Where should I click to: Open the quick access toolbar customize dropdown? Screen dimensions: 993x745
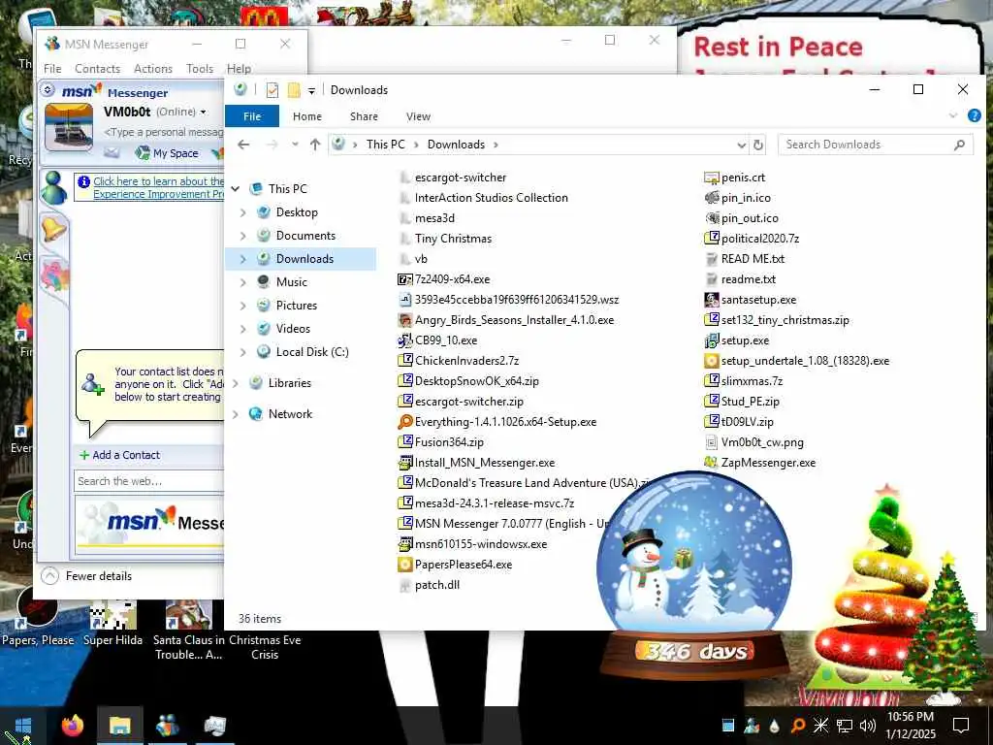[311, 90]
